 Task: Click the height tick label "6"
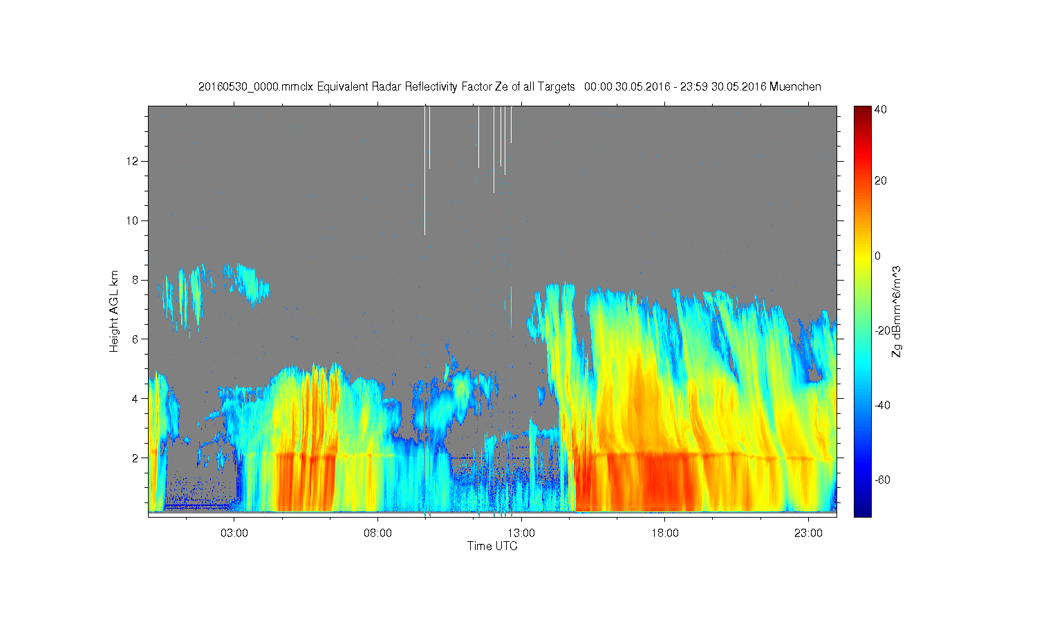[136, 339]
